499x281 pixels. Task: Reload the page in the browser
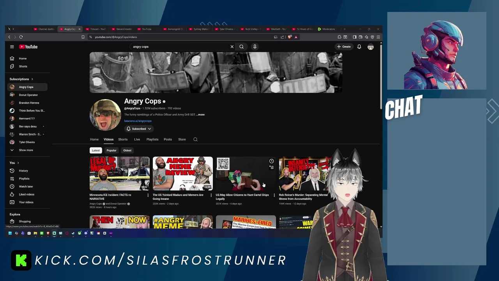[x=21, y=37]
